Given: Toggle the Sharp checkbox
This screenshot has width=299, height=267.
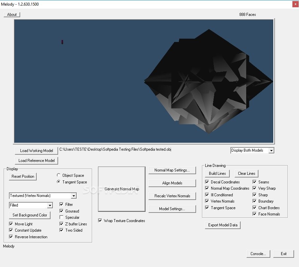Looking at the screenshot, I should pos(254,195).
